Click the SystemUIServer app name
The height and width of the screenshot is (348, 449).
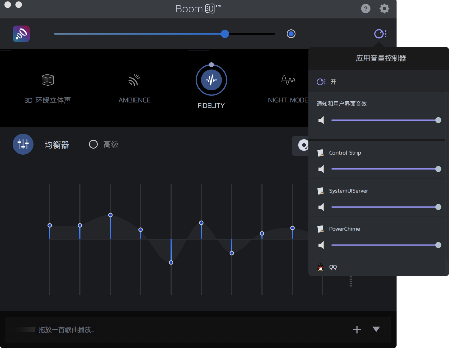pos(348,191)
